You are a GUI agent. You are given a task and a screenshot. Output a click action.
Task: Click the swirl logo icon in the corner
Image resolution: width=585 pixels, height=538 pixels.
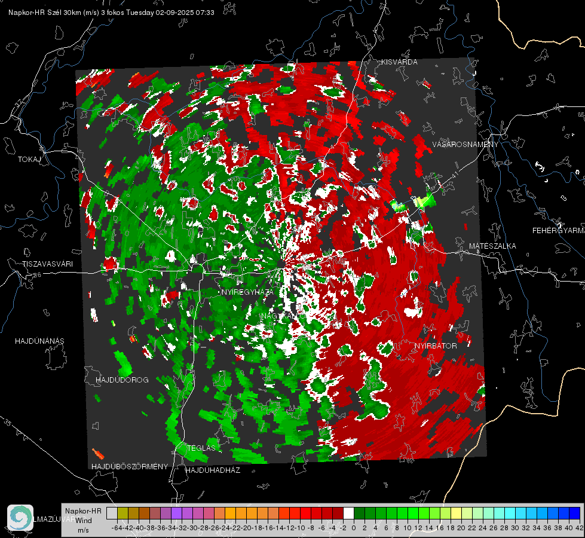point(20,518)
